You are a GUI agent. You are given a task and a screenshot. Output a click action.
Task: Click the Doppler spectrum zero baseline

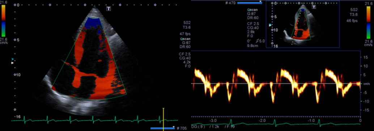pos(276,84)
